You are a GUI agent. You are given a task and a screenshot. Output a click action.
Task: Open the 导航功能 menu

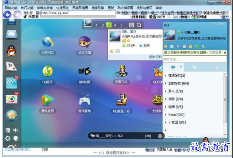(11, 8)
